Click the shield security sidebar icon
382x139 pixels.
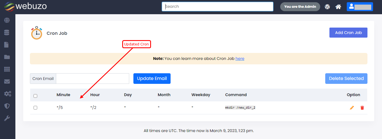click(7, 106)
